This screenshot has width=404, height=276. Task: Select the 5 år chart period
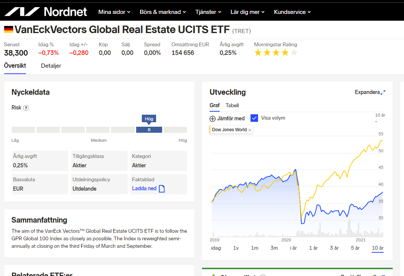pyautogui.click(x=355, y=248)
